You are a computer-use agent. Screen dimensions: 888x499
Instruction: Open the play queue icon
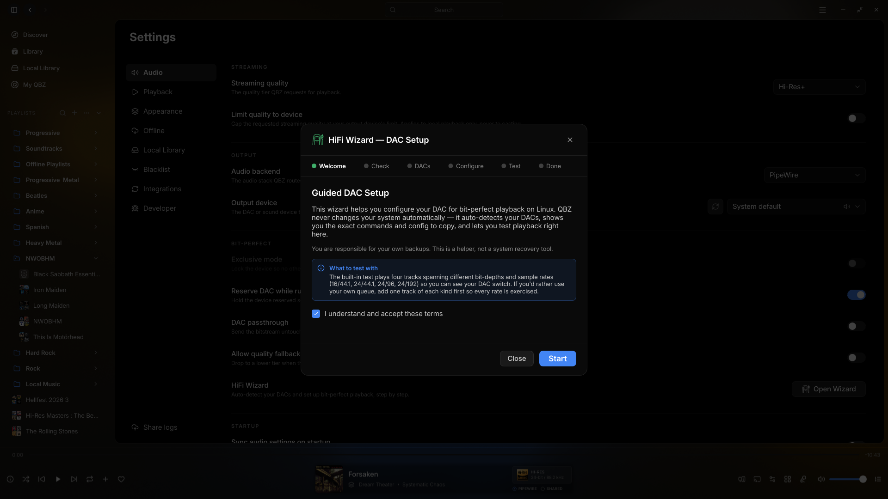tap(878, 479)
